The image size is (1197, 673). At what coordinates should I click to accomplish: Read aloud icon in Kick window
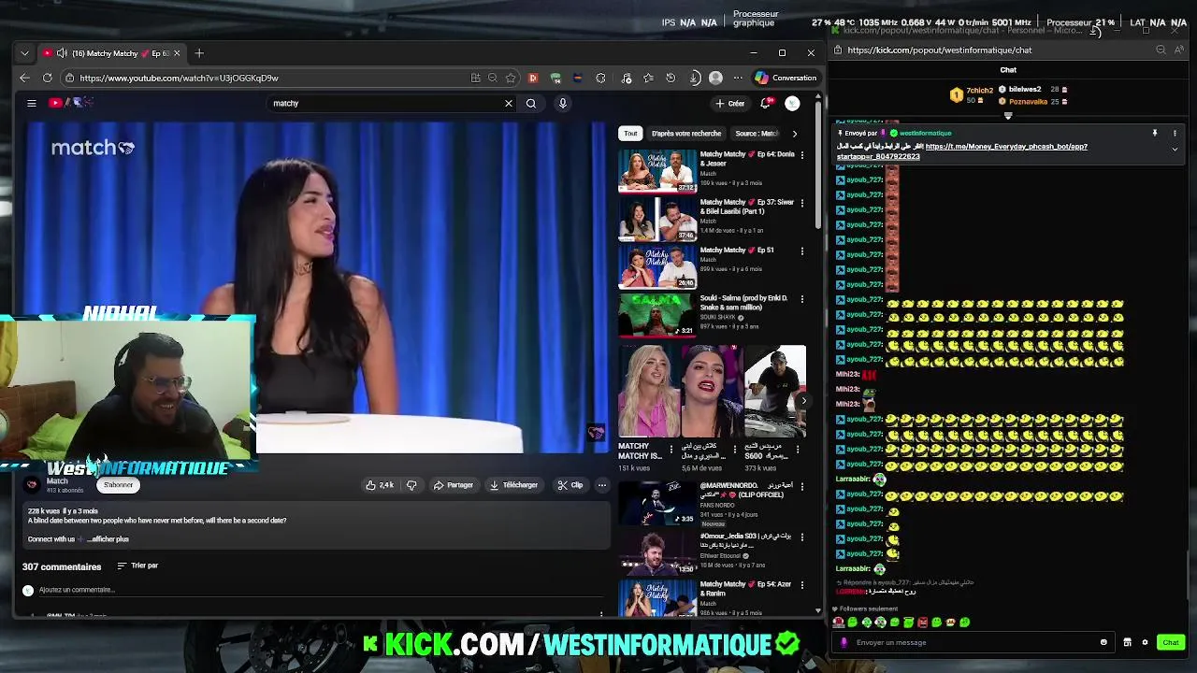click(1178, 50)
